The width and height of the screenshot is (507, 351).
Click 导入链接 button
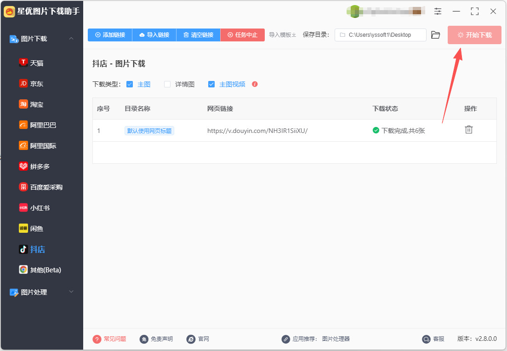point(154,35)
